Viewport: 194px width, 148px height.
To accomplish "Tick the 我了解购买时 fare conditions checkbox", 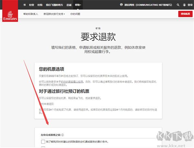I will coord(43,142).
